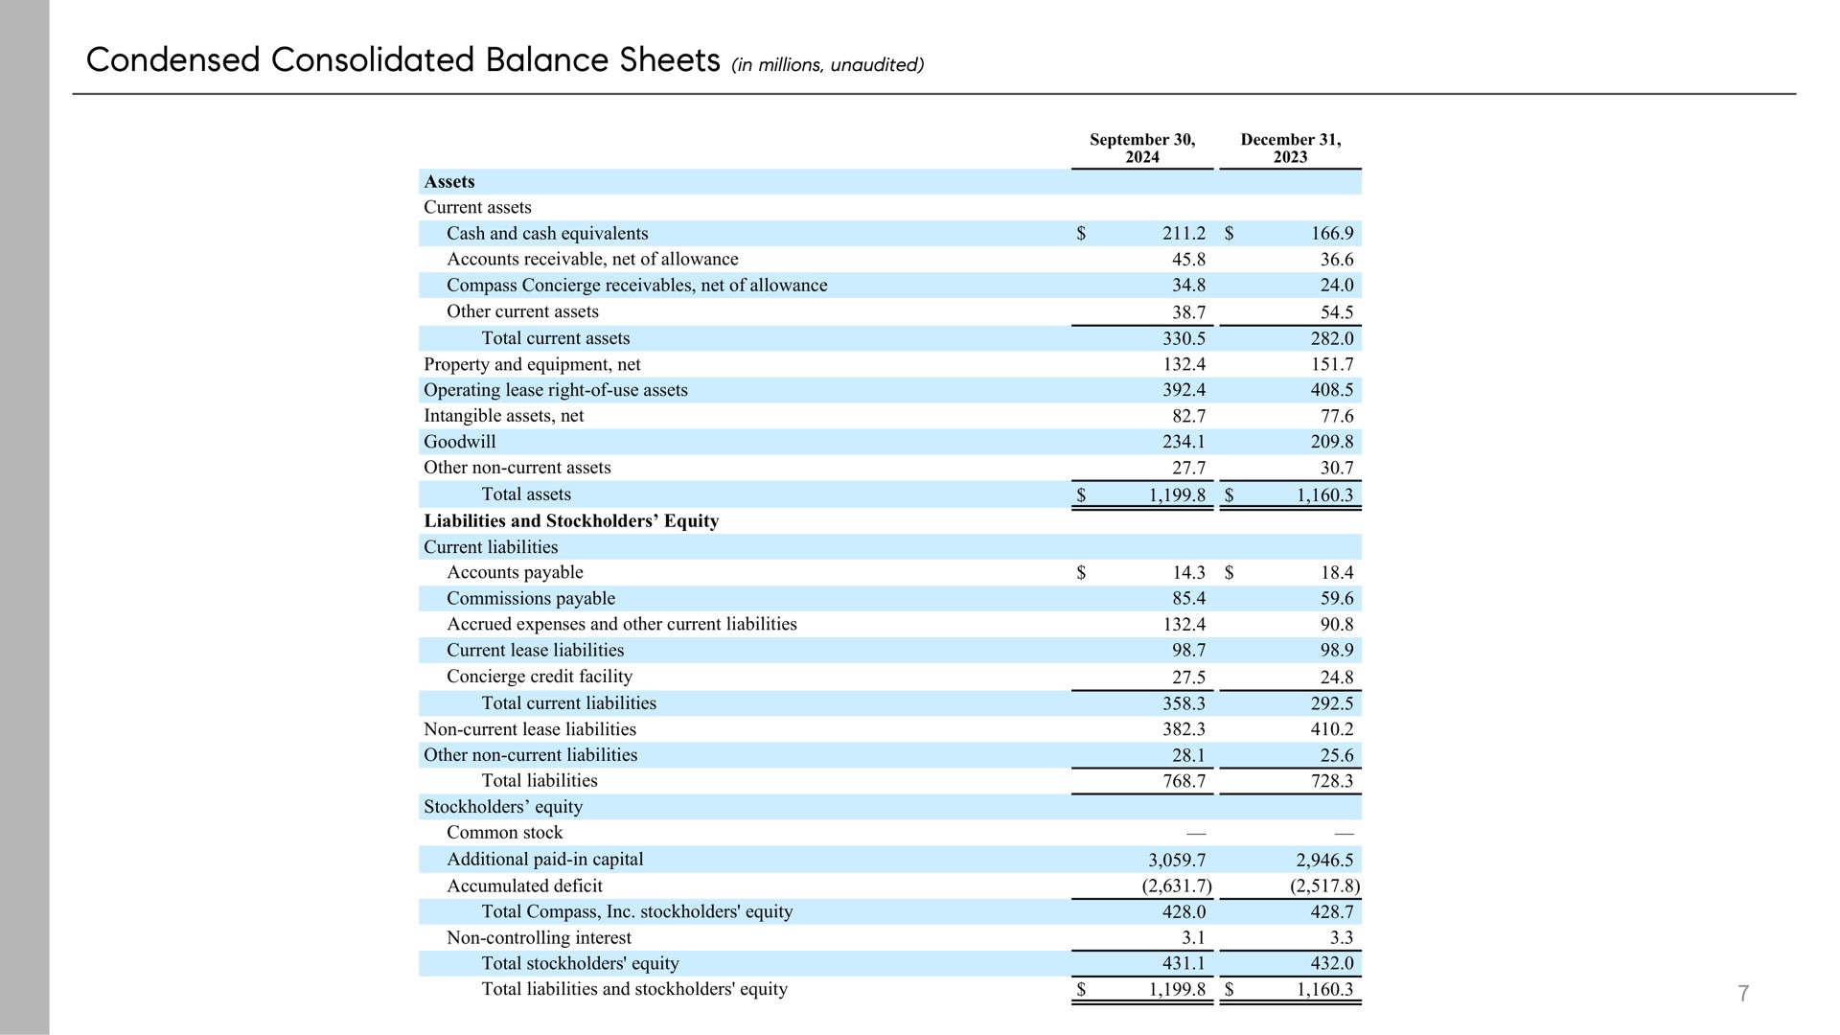Click the 'Cash and cash equivalents' row label

click(x=547, y=234)
